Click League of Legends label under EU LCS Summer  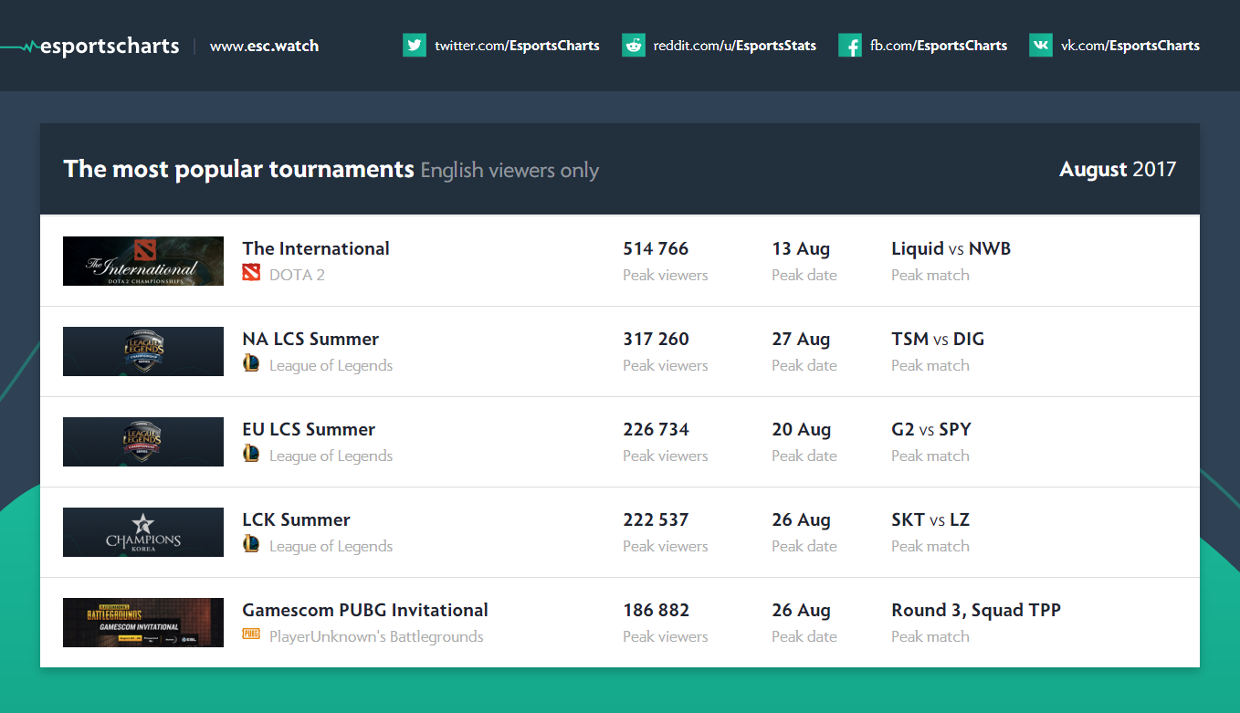pos(331,456)
